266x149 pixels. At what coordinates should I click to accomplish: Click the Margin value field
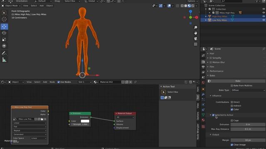248,140
